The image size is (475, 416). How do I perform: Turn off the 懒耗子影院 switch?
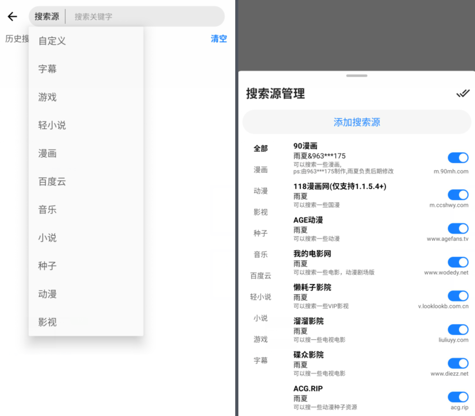point(458,296)
